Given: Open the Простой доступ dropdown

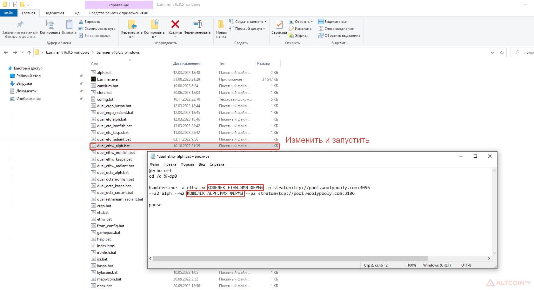Looking at the screenshot, I should tap(247, 29).
